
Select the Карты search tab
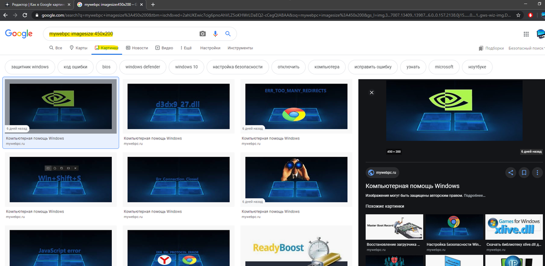click(78, 48)
